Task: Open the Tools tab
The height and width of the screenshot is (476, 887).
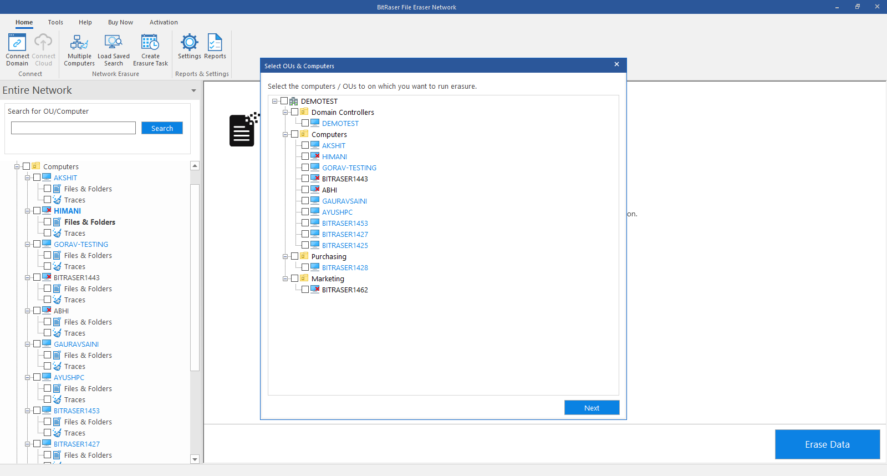Action: click(x=55, y=22)
